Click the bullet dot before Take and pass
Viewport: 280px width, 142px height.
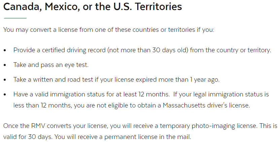tap(5, 65)
